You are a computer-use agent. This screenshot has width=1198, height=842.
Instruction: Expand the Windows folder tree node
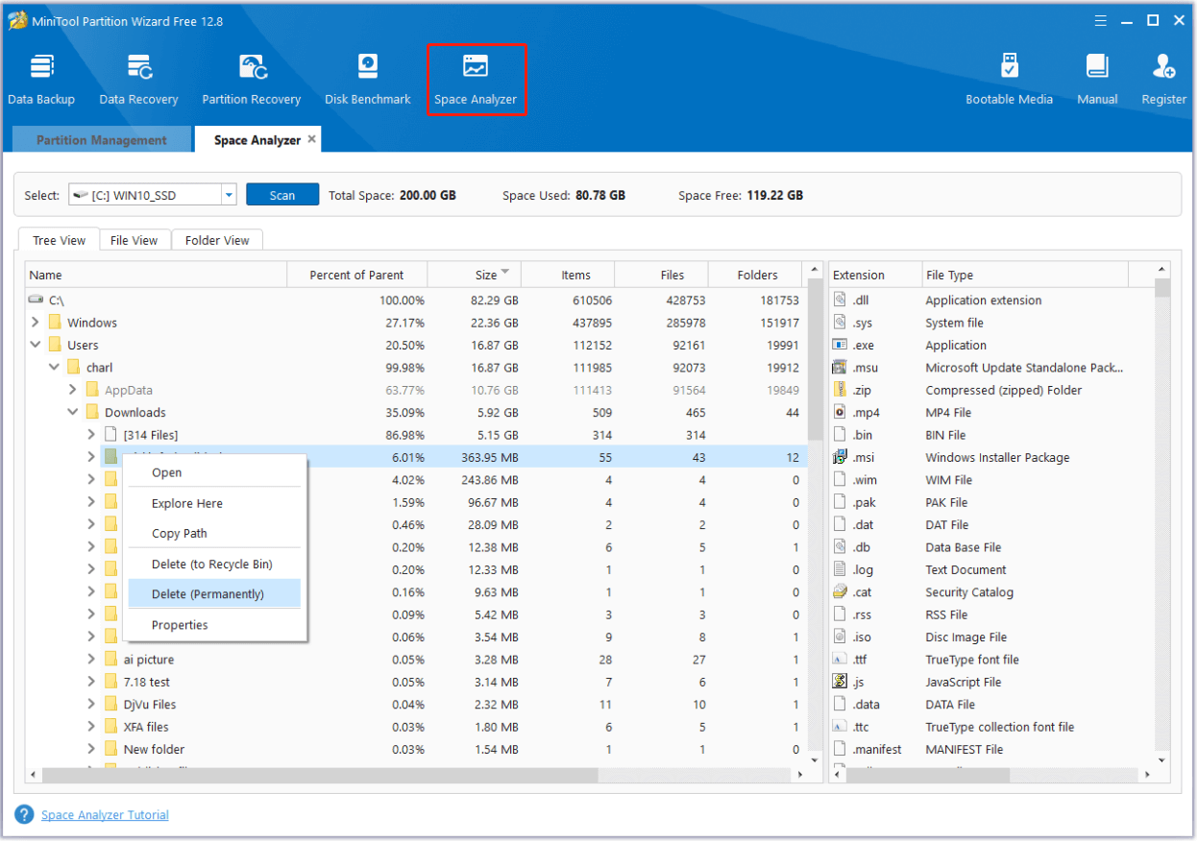[36, 323]
